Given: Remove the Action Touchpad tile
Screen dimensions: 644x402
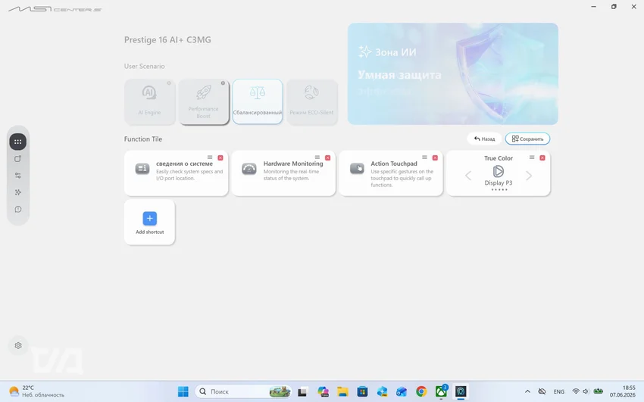Looking at the screenshot, I should click(x=435, y=157).
